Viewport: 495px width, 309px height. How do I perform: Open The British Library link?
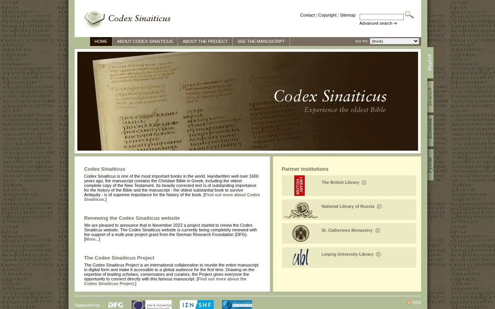(x=340, y=183)
